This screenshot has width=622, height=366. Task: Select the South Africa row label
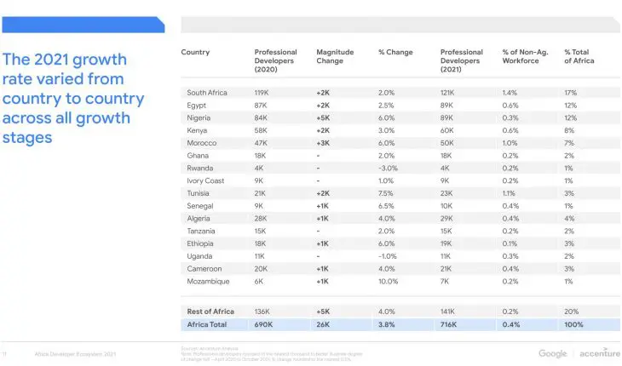[207, 92]
